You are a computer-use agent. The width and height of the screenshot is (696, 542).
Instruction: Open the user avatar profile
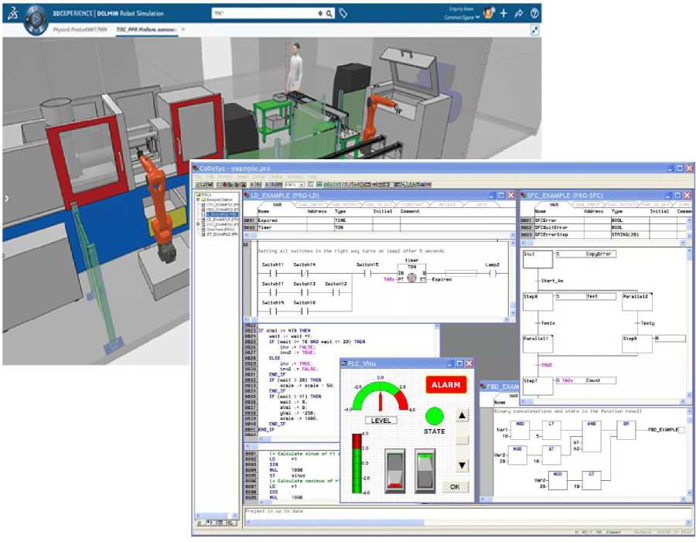(489, 13)
